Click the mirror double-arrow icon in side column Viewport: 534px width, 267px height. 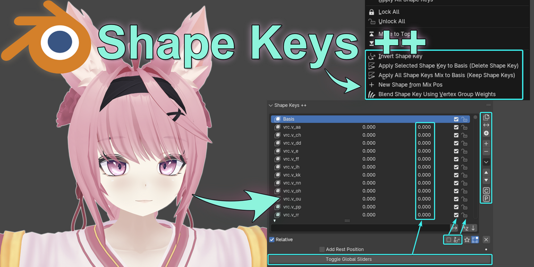[486, 125]
